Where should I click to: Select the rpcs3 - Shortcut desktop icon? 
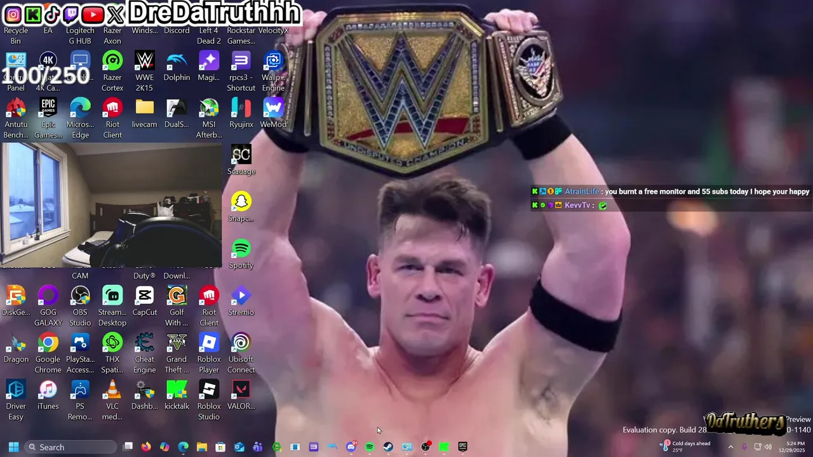click(241, 71)
